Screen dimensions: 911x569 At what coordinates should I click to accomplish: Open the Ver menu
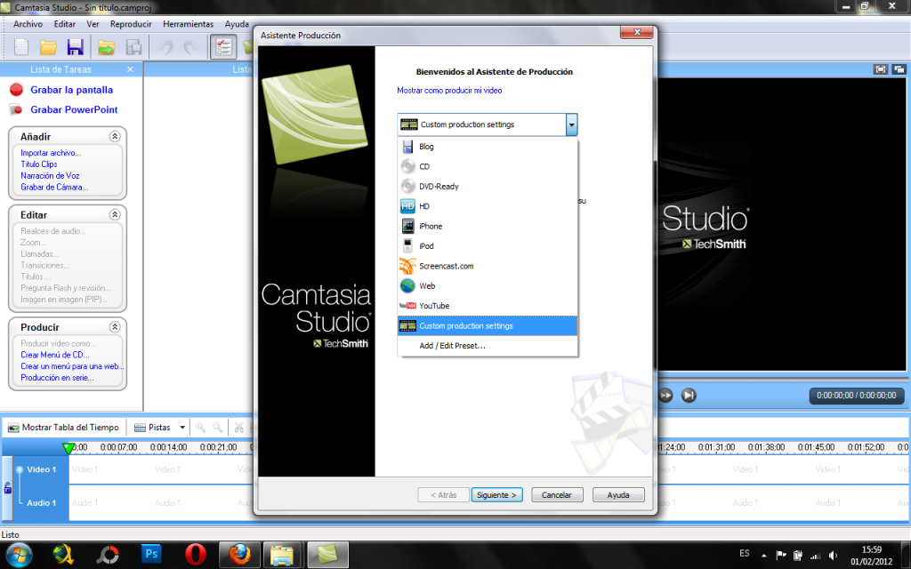[x=93, y=24]
